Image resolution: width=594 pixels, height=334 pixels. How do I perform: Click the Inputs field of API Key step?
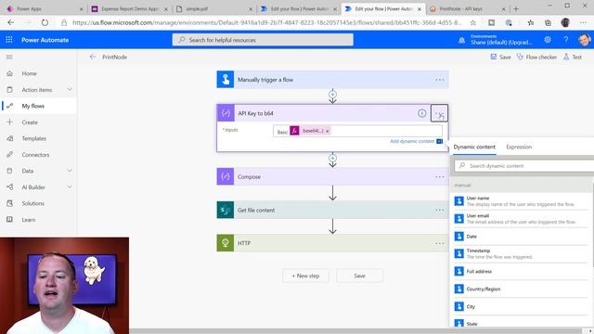357,131
